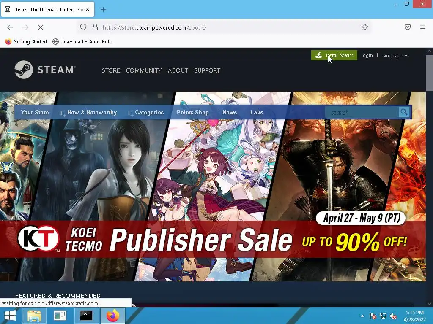Click Install Steam button
Image resolution: width=433 pixels, height=324 pixels.
coord(334,55)
